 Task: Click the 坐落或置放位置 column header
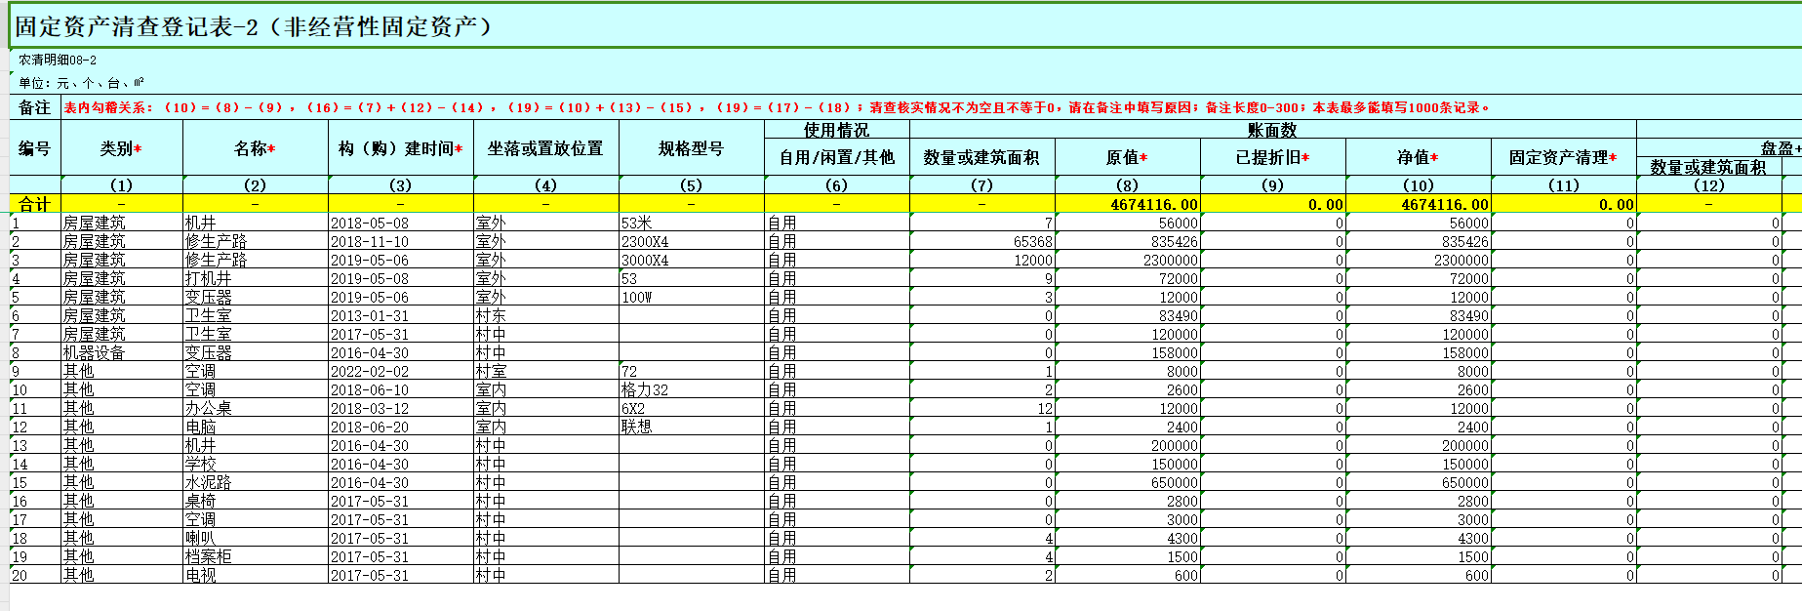pos(546,148)
